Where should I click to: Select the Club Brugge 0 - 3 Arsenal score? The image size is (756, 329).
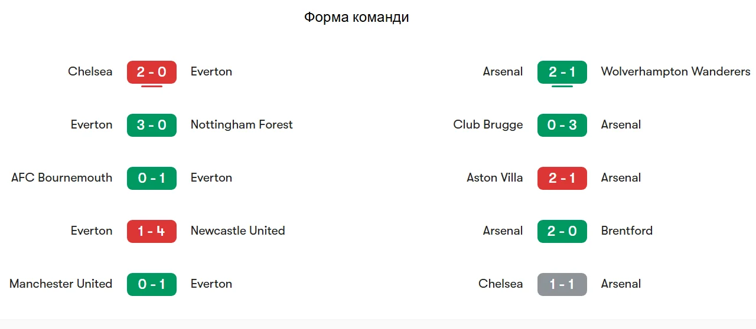pyautogui.click(x=562, y=125)
